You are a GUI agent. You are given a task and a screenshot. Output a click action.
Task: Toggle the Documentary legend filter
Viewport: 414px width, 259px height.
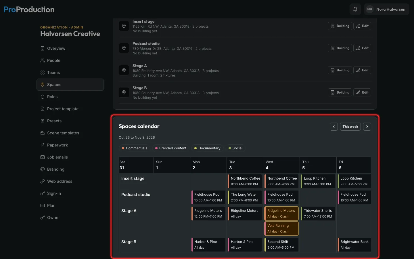pos(207,148)
